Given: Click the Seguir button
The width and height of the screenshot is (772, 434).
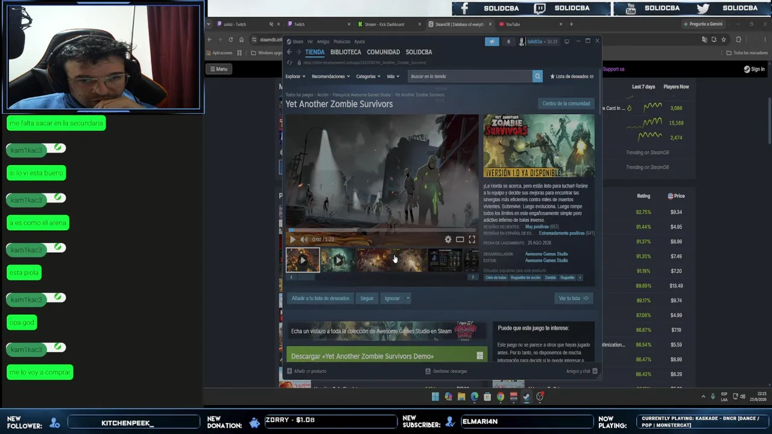Looking at the screenshot, I should 367,298.
